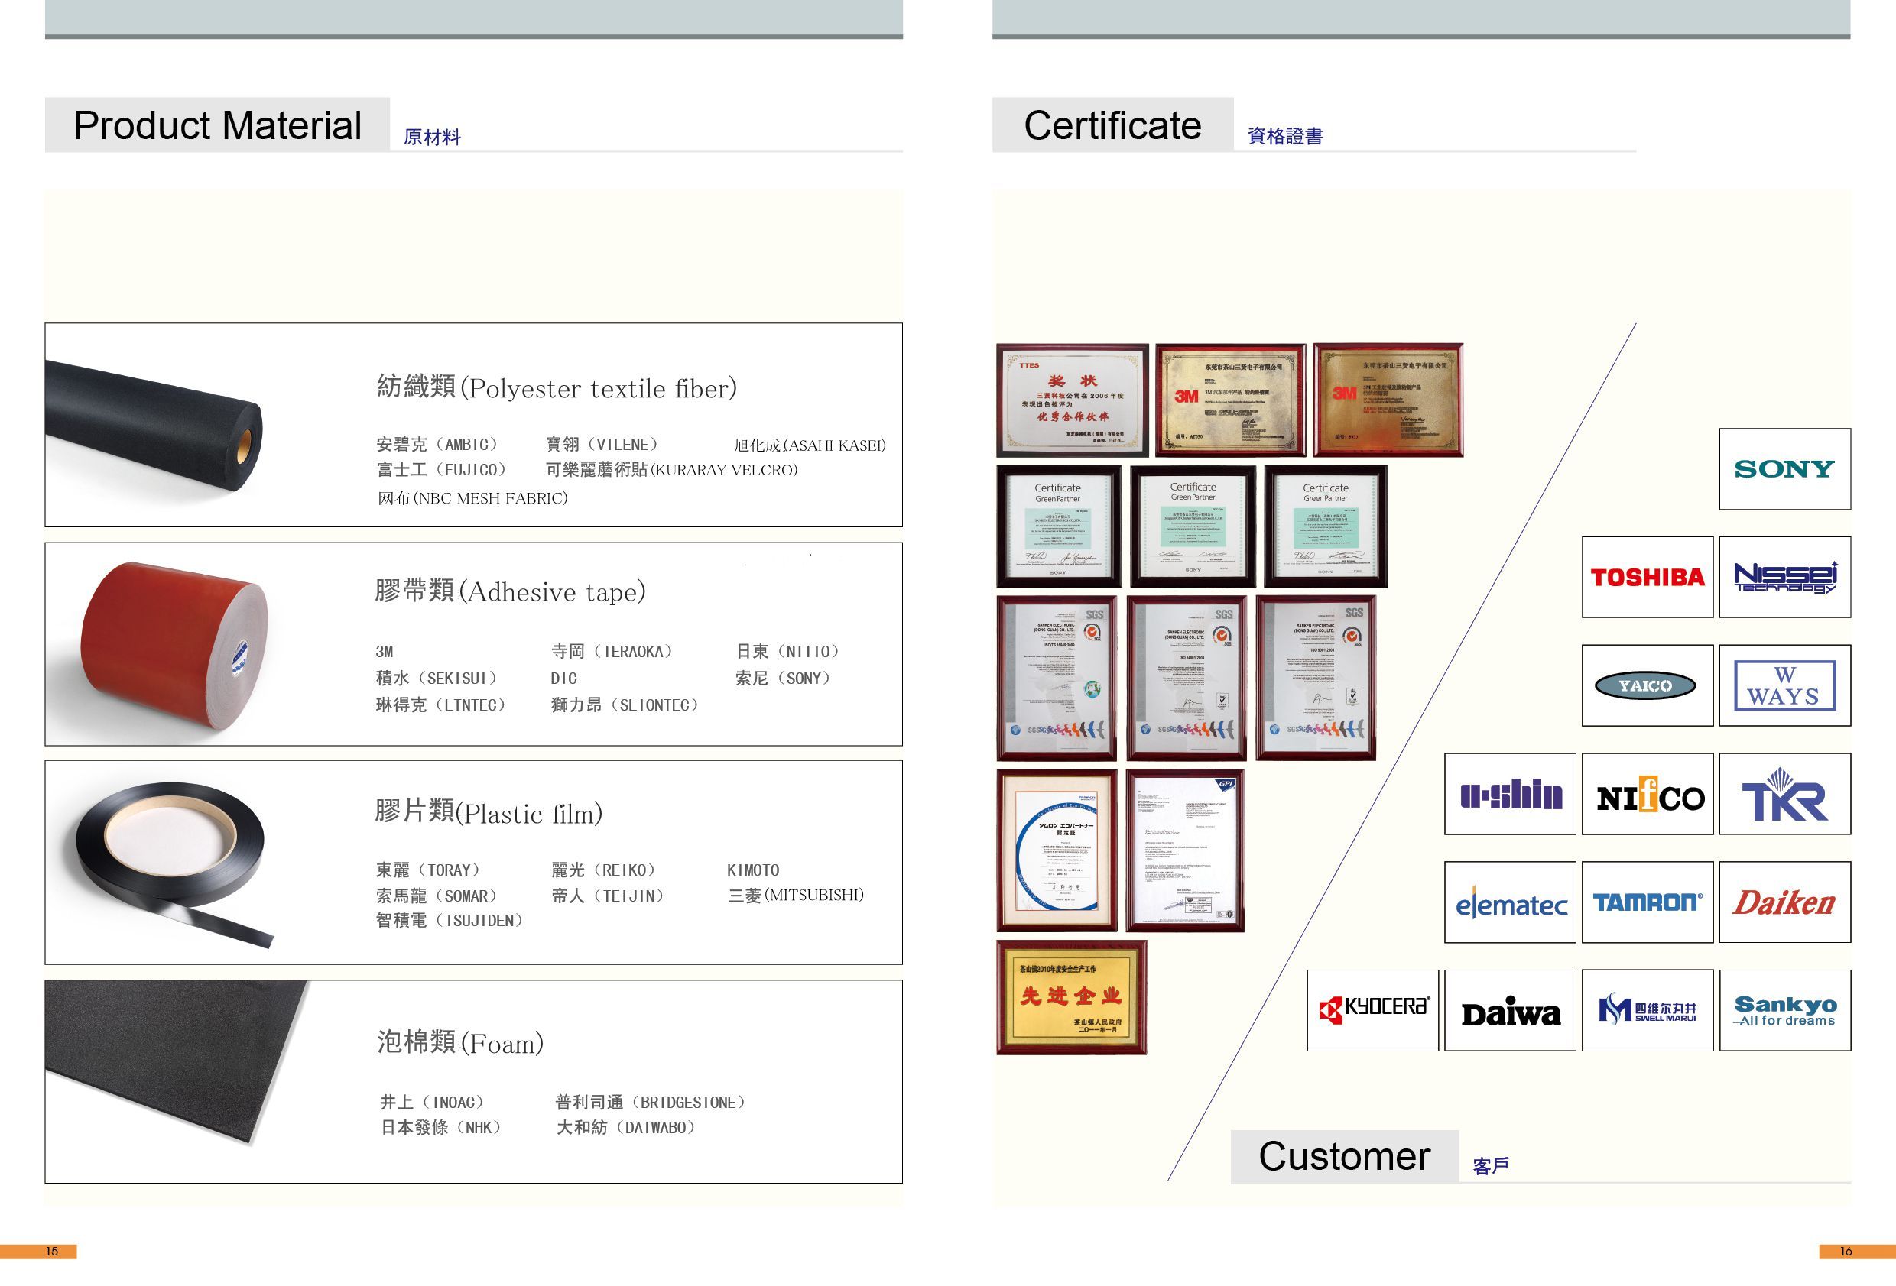Click the Daiwa logo
This screenshot has height=1286, width=1896.
pyautogui.click(x=1510, y=1010)
